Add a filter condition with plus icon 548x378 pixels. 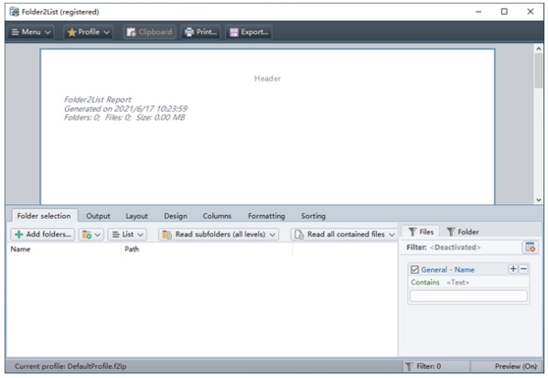(513, 269)
